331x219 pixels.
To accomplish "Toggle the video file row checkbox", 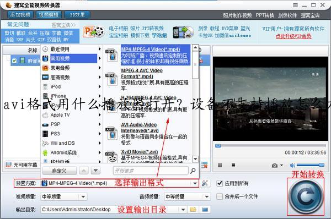I will (x=14, y=61).
